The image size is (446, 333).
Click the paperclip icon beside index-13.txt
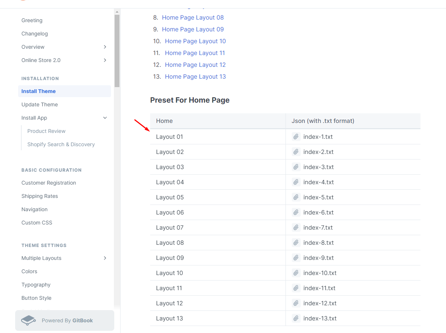point(296,318)
